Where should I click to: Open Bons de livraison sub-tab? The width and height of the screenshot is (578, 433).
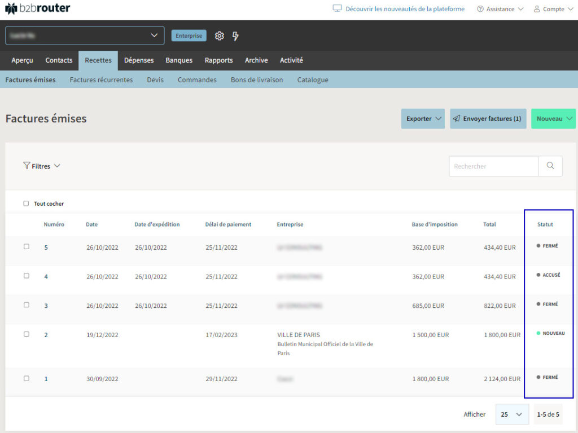(x=257, y=79)
